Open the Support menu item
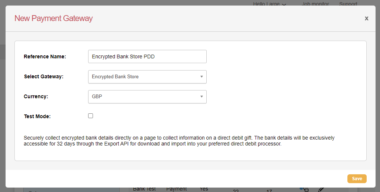 (x=348, y=4)
